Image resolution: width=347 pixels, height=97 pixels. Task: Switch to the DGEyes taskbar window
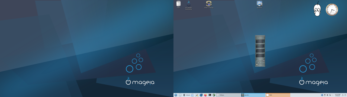(228, 95)
